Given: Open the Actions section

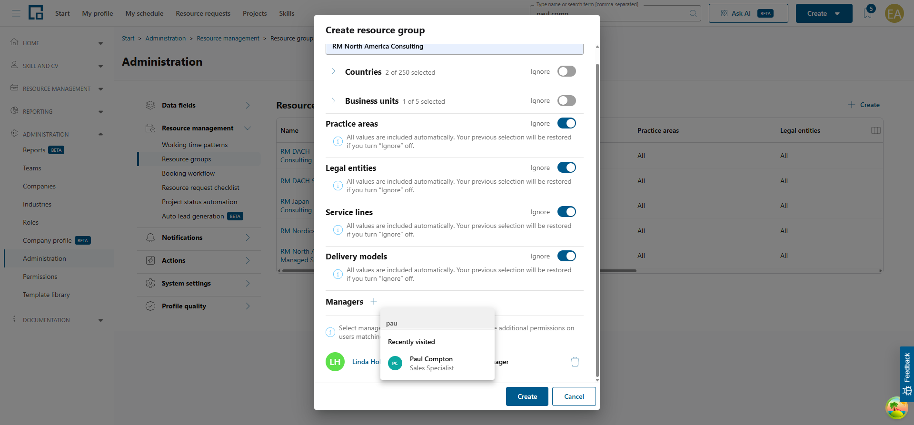Looking at the screenshot, I should coord(199,260).
